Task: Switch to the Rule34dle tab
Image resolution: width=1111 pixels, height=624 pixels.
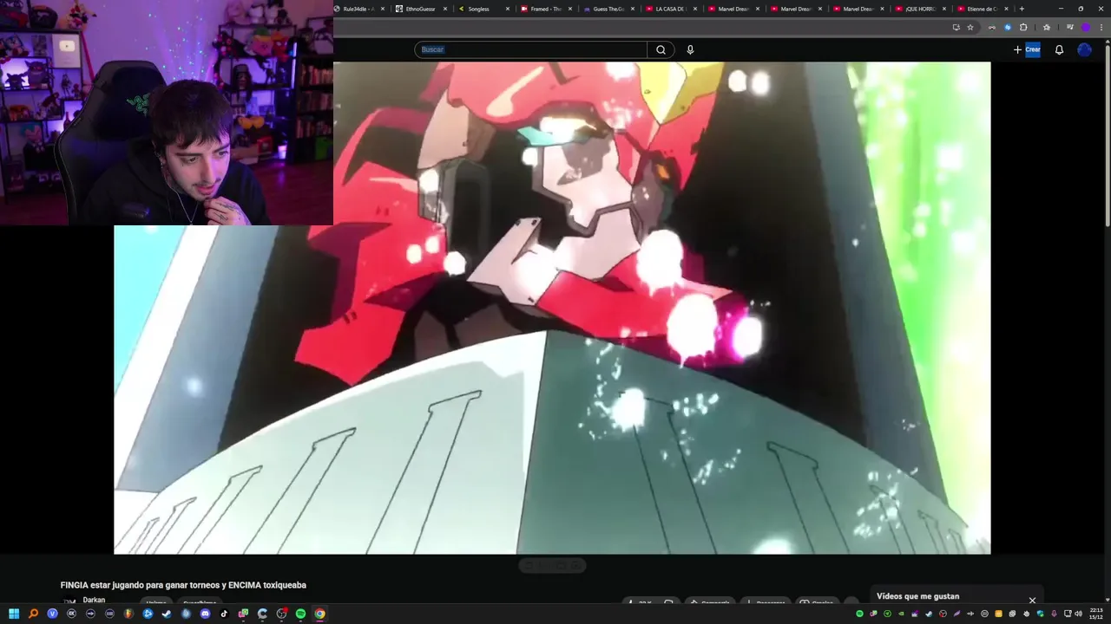Action: pyautogui.click(x=358, y=9)
